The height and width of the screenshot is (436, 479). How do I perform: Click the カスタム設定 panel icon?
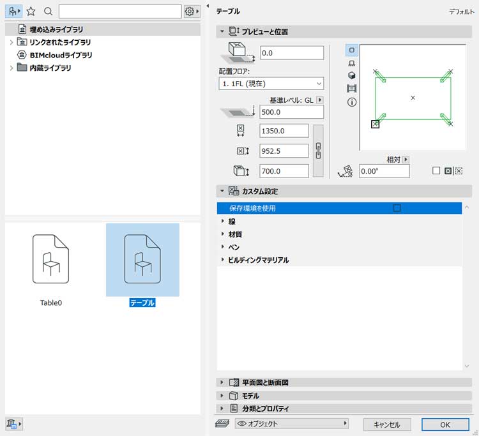tap(234, 191)
